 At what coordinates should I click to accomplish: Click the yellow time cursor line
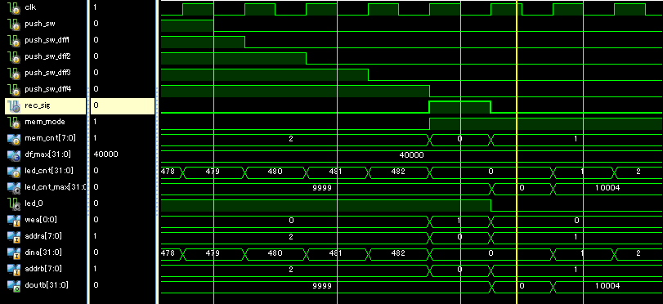coord(517,152)
